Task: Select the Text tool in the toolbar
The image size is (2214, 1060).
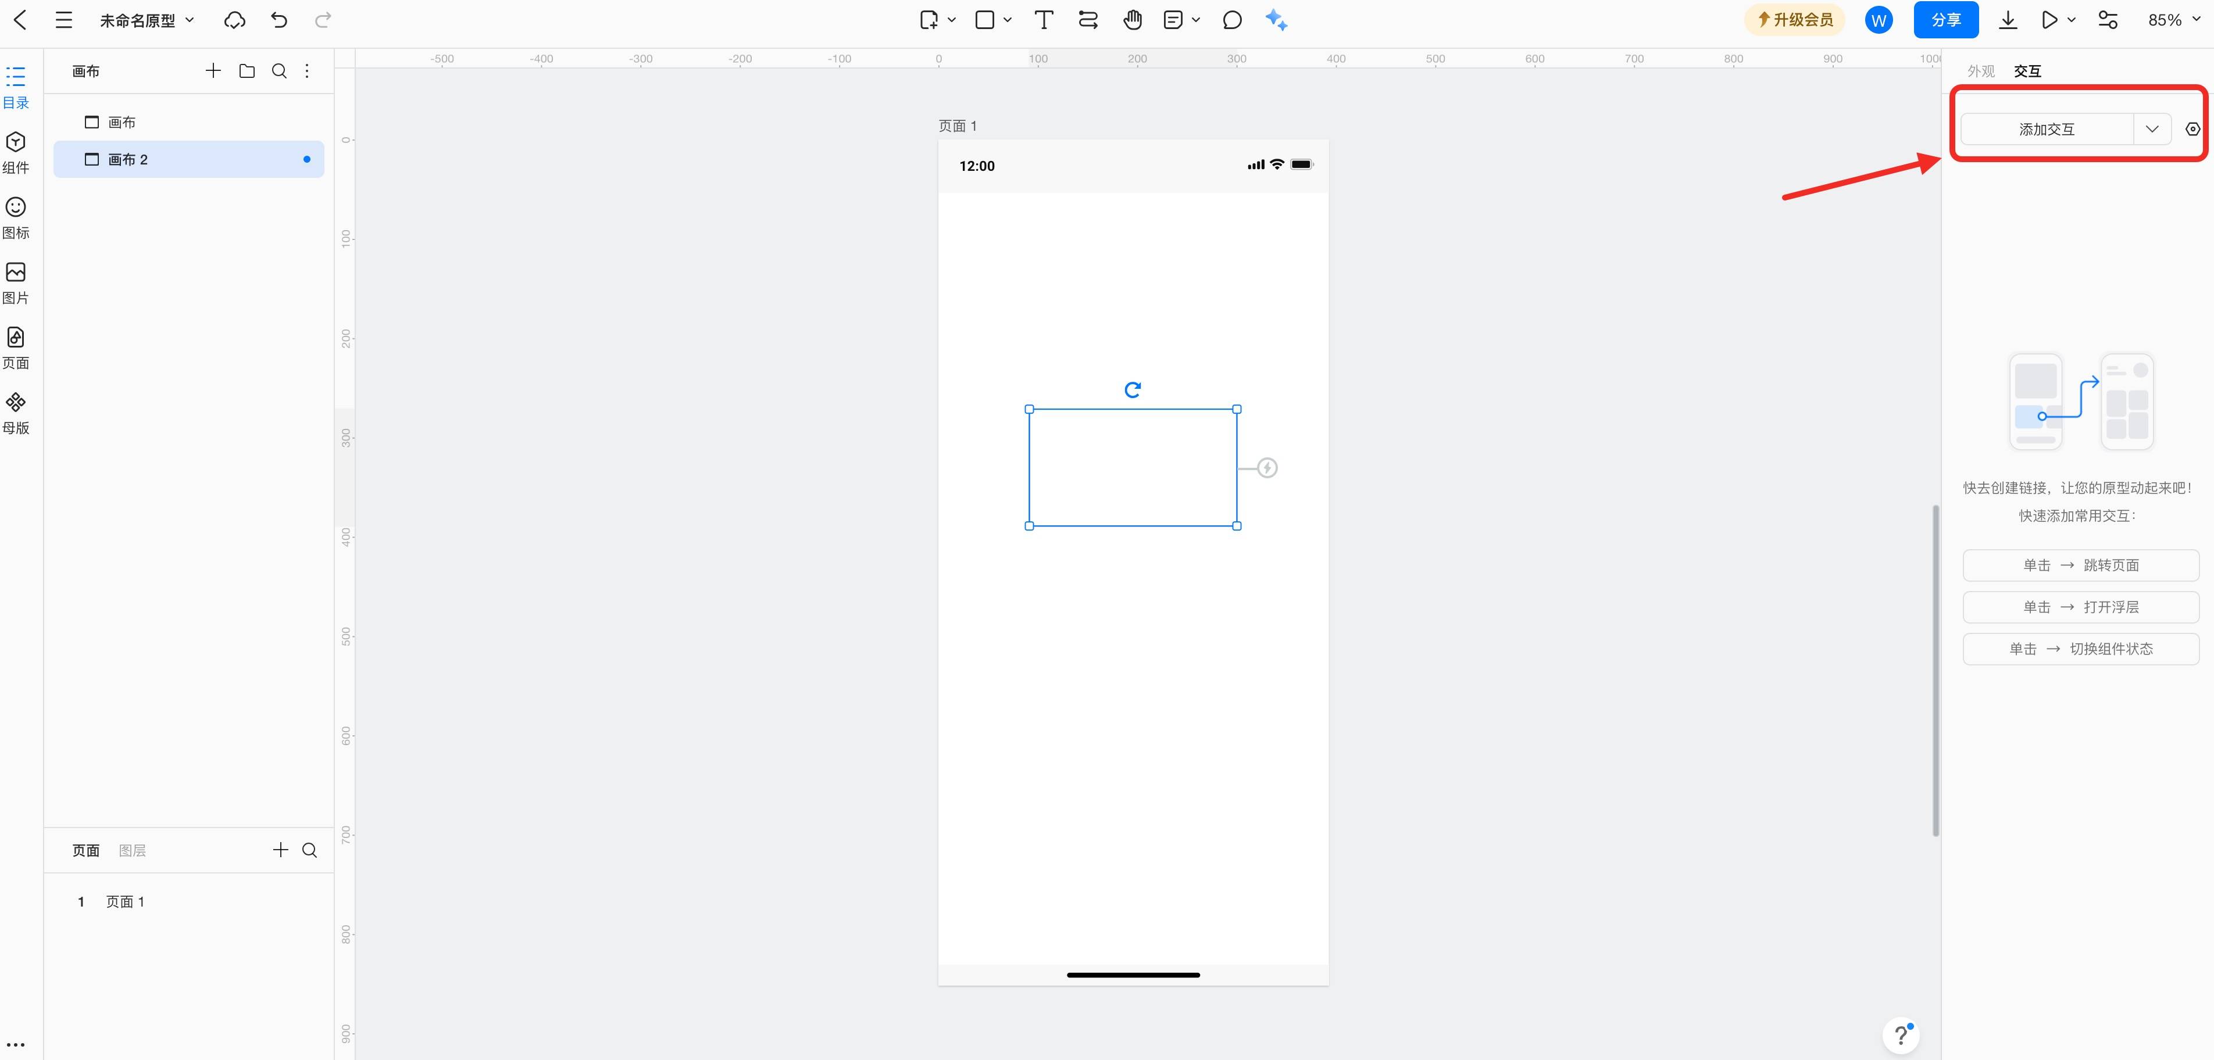Action: [x=1044, y=20]
